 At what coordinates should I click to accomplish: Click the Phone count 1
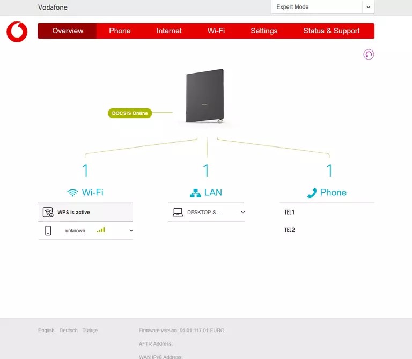pos(329,170)
